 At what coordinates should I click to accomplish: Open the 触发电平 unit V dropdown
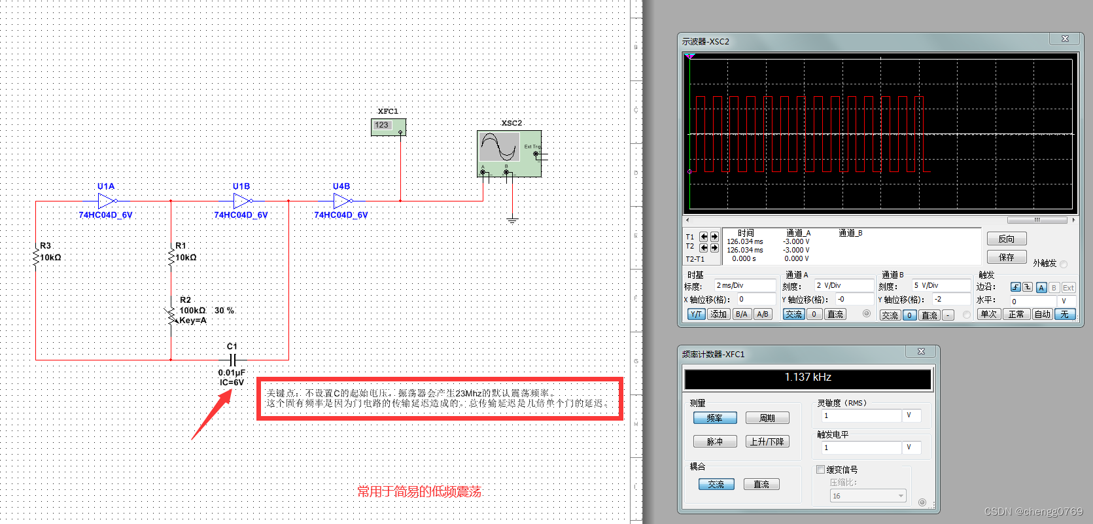[912, 447]
